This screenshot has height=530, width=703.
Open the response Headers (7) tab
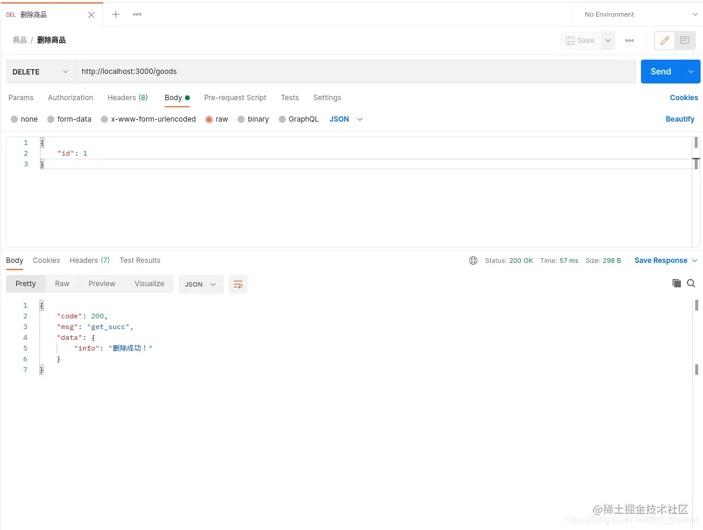pos(90,261)
